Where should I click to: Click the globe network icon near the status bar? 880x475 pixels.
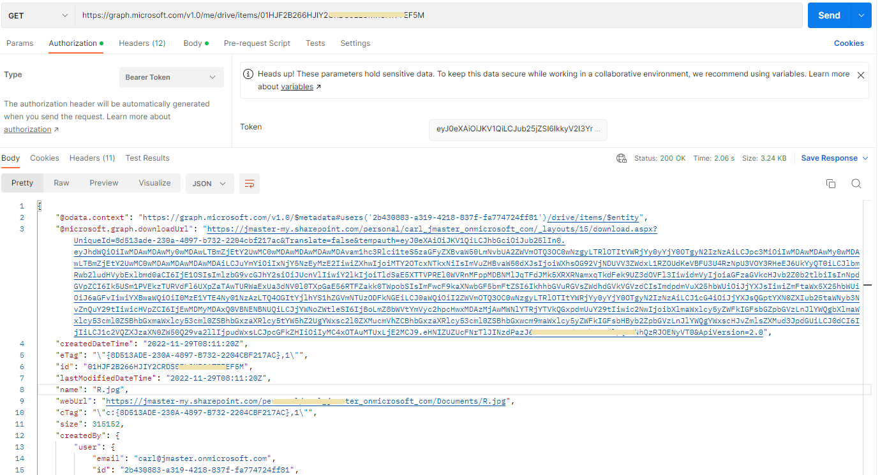622,158
